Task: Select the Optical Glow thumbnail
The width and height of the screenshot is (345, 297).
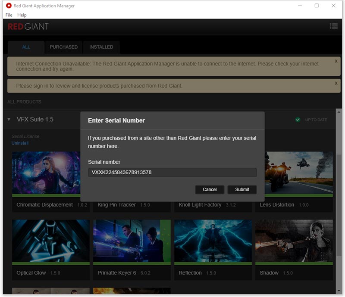Action: tap(51, 241)
